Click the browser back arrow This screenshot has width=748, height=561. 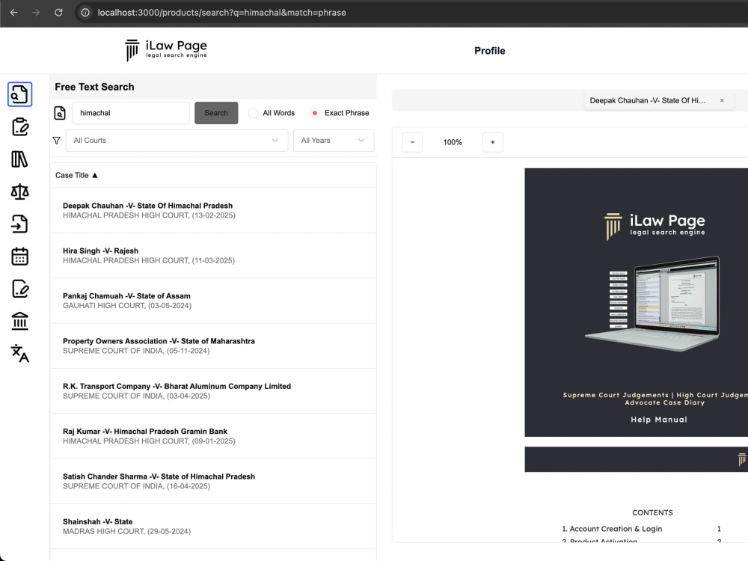(x=13, y=13)
